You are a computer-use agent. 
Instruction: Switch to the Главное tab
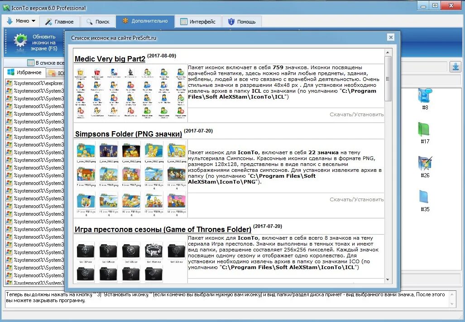60,22
